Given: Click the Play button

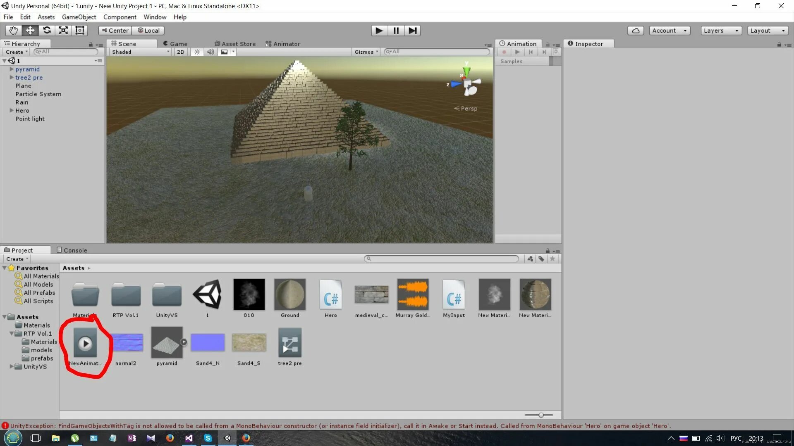Looking at the screenshot, I should coord(379,31).
